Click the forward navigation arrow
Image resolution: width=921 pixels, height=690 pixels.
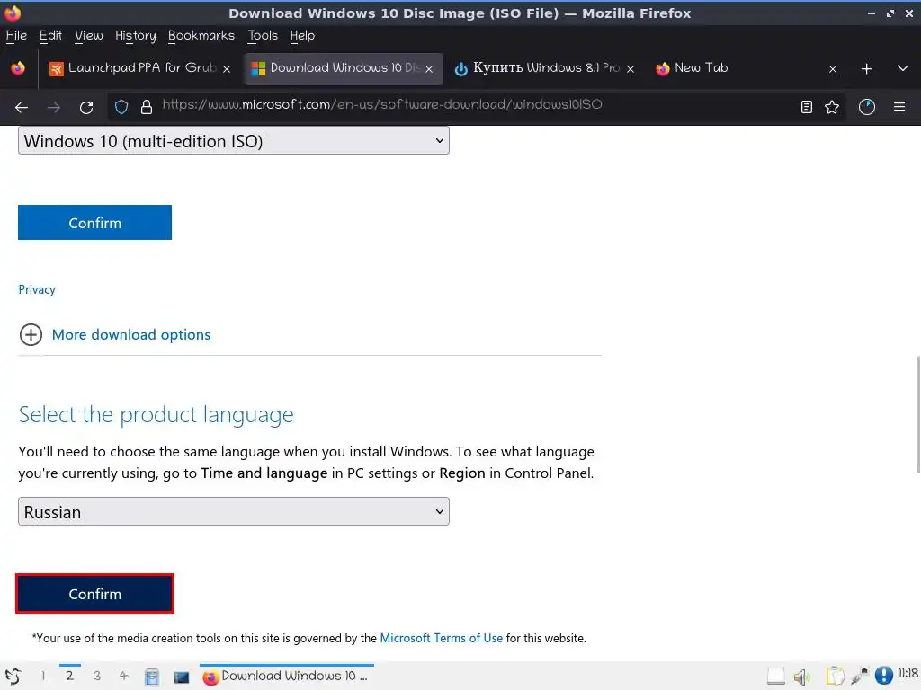click(x=54, y=108)
